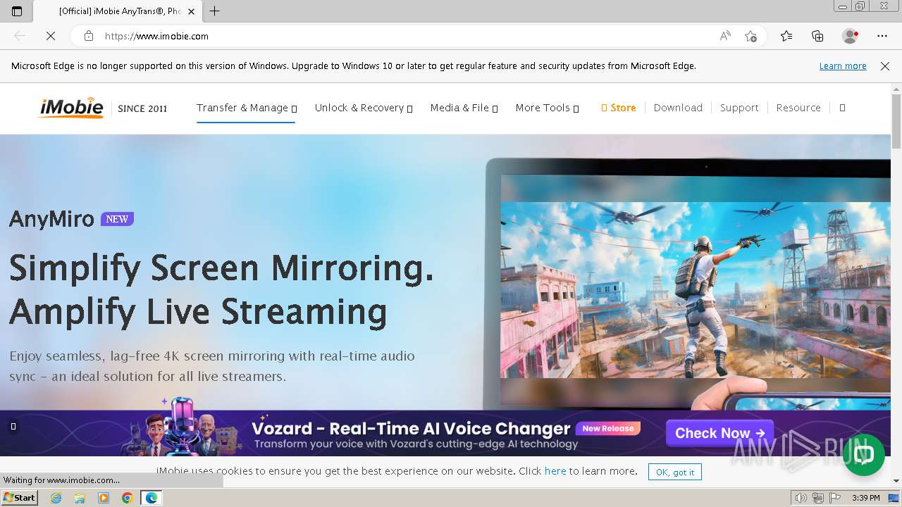902x507 pixels.
Task: Select the Edge taskbar button
Action: tap(151, 498)
